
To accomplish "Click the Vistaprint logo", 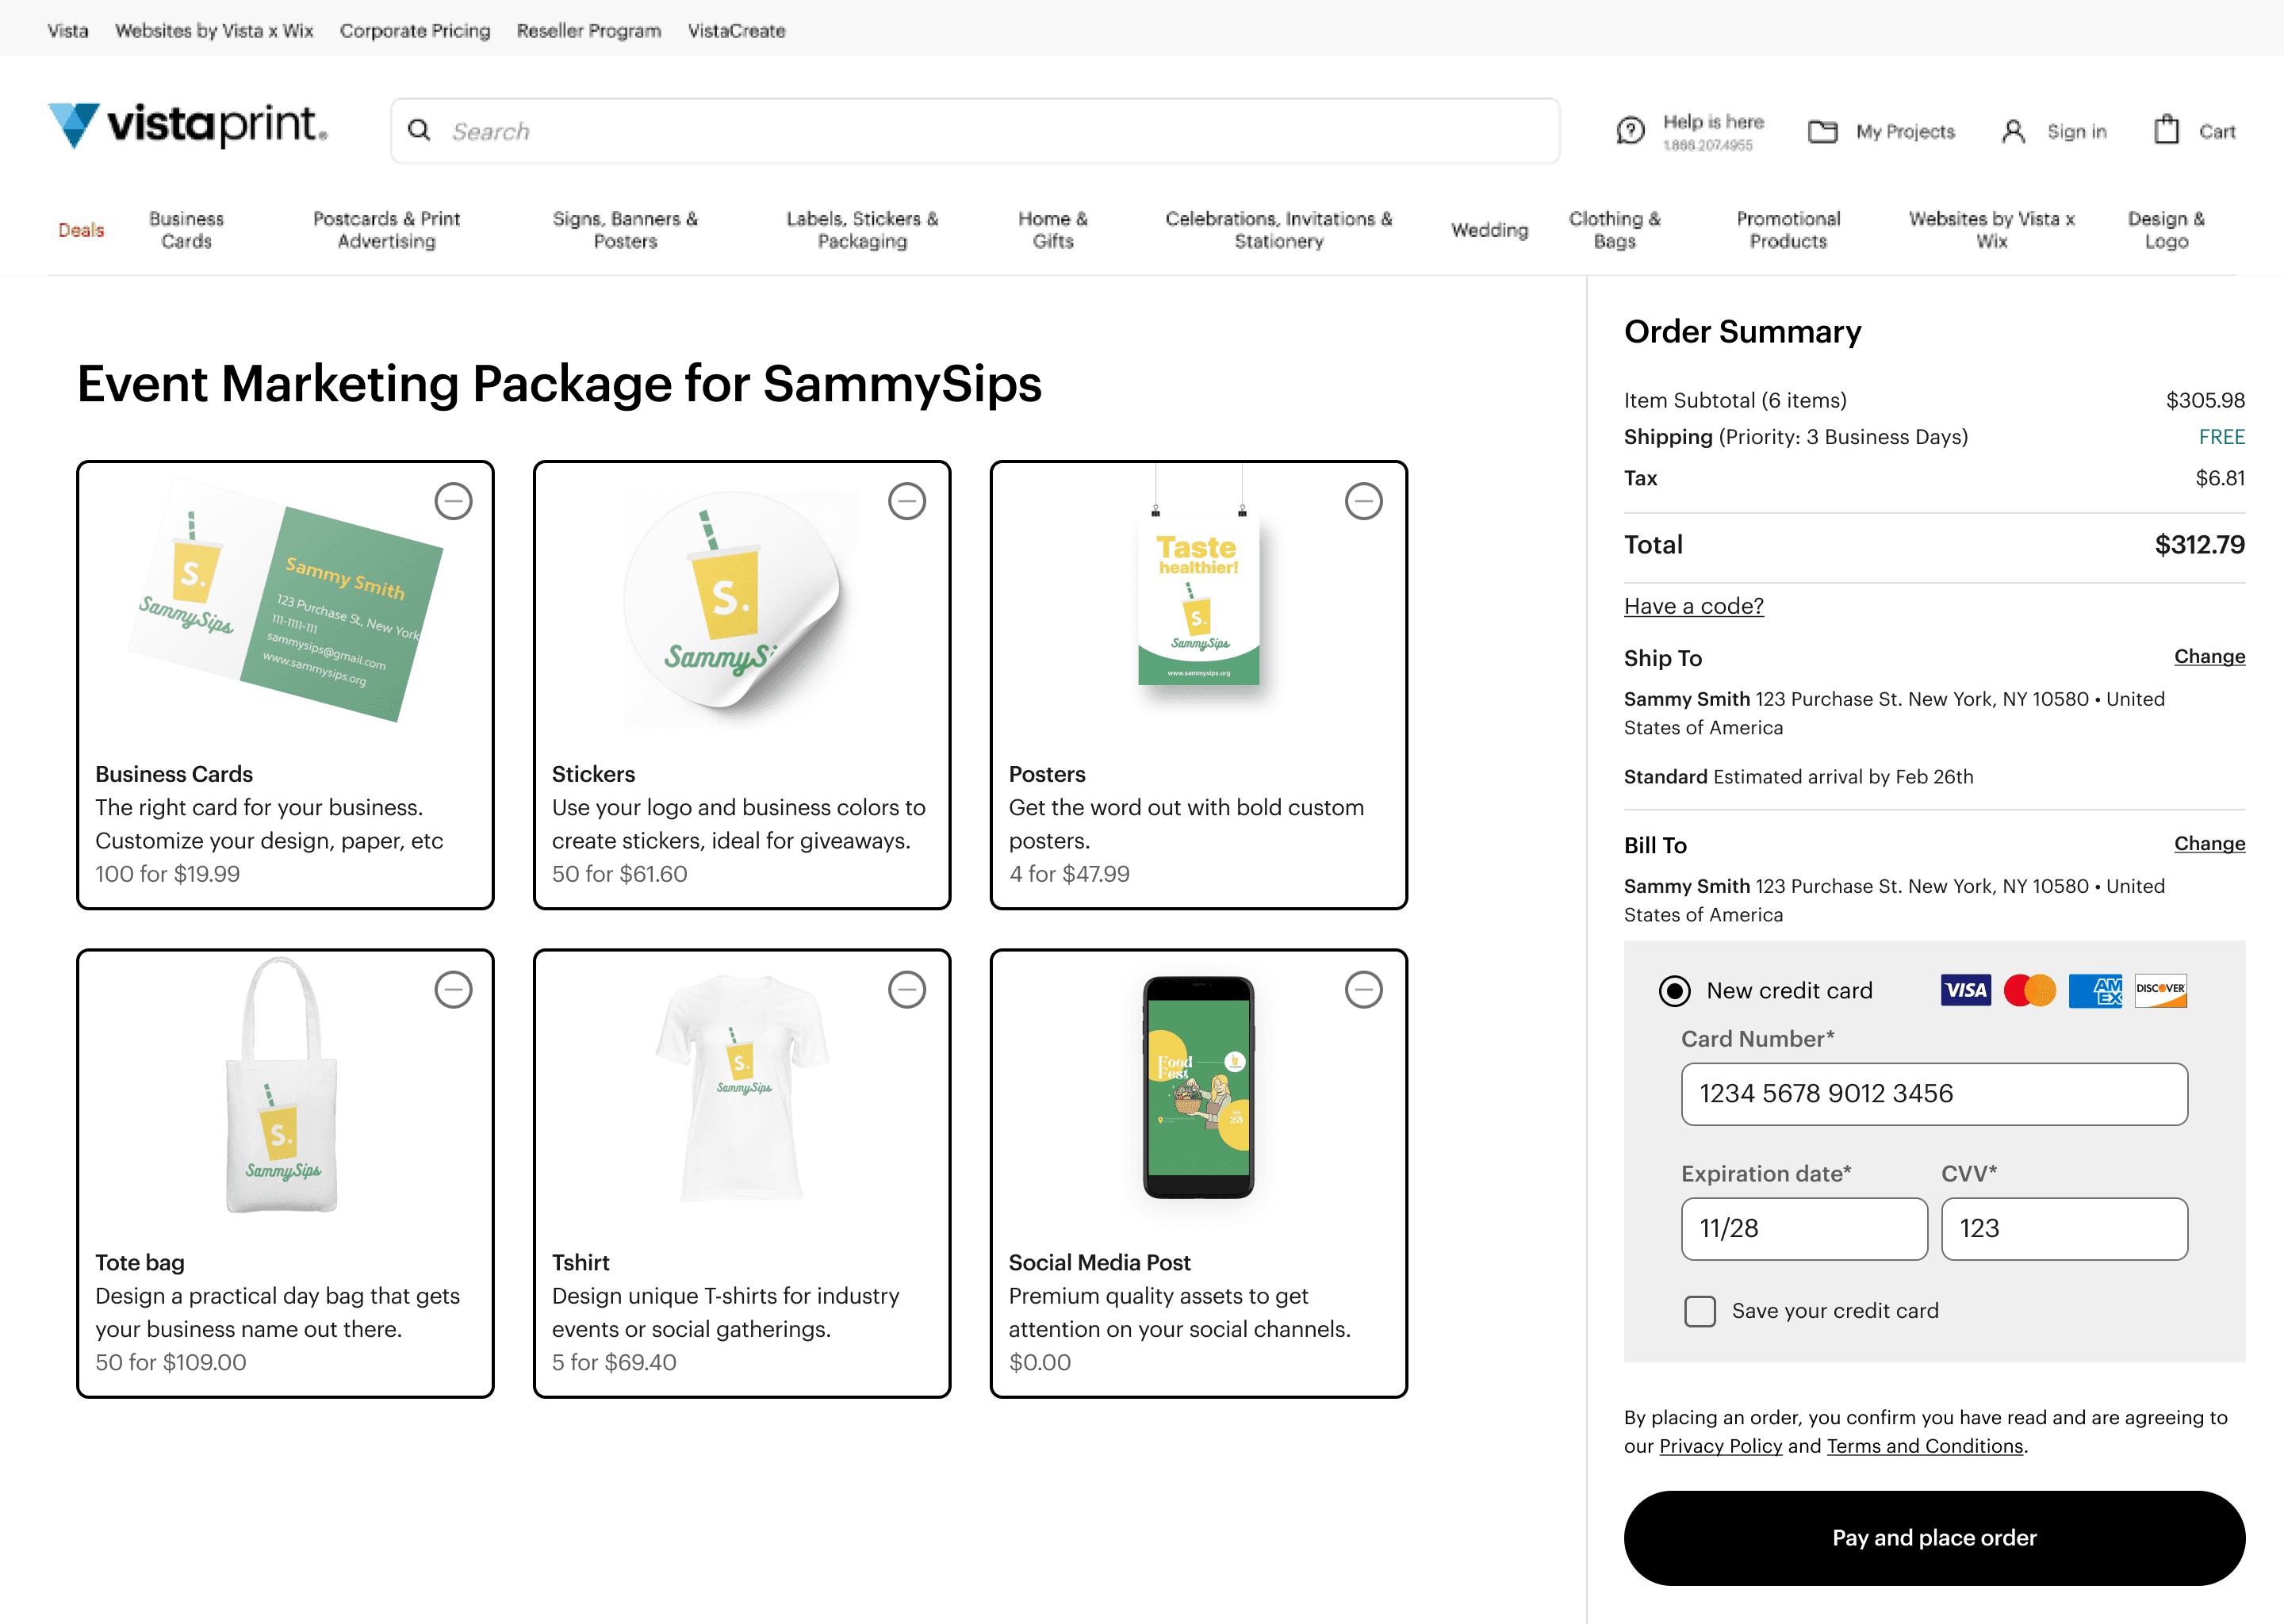I will pyautogui.click(x=185, y=126).
